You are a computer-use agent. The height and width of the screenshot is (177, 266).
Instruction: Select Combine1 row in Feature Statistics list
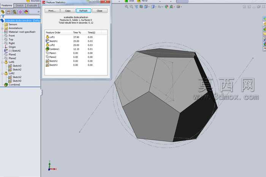[x=76, y=49]
